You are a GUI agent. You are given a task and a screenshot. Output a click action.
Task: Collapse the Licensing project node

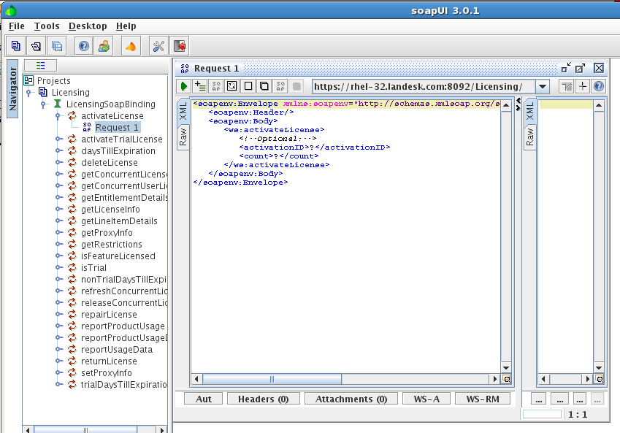28,93
